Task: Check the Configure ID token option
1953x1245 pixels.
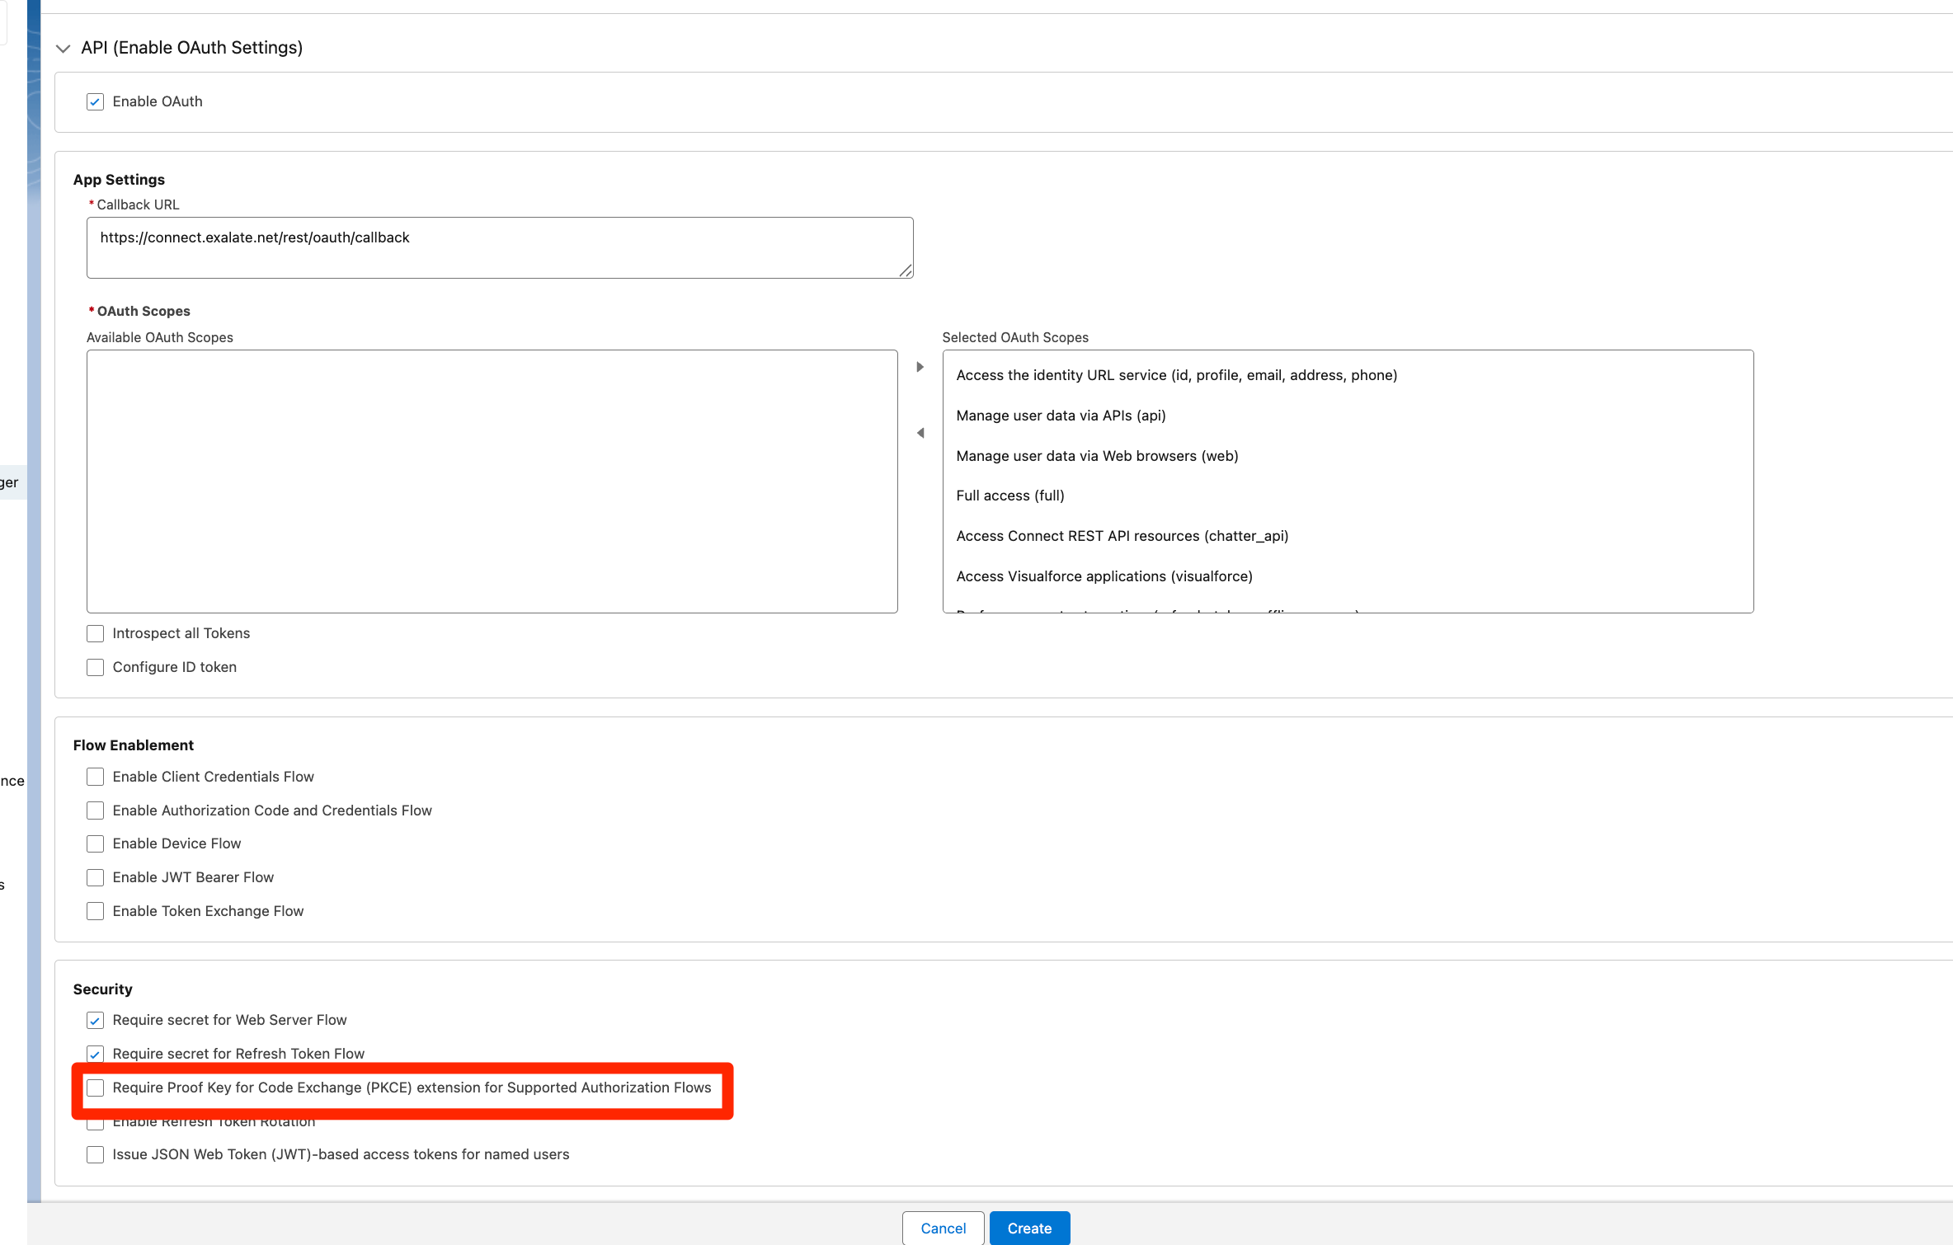Action: click(95, 667)
